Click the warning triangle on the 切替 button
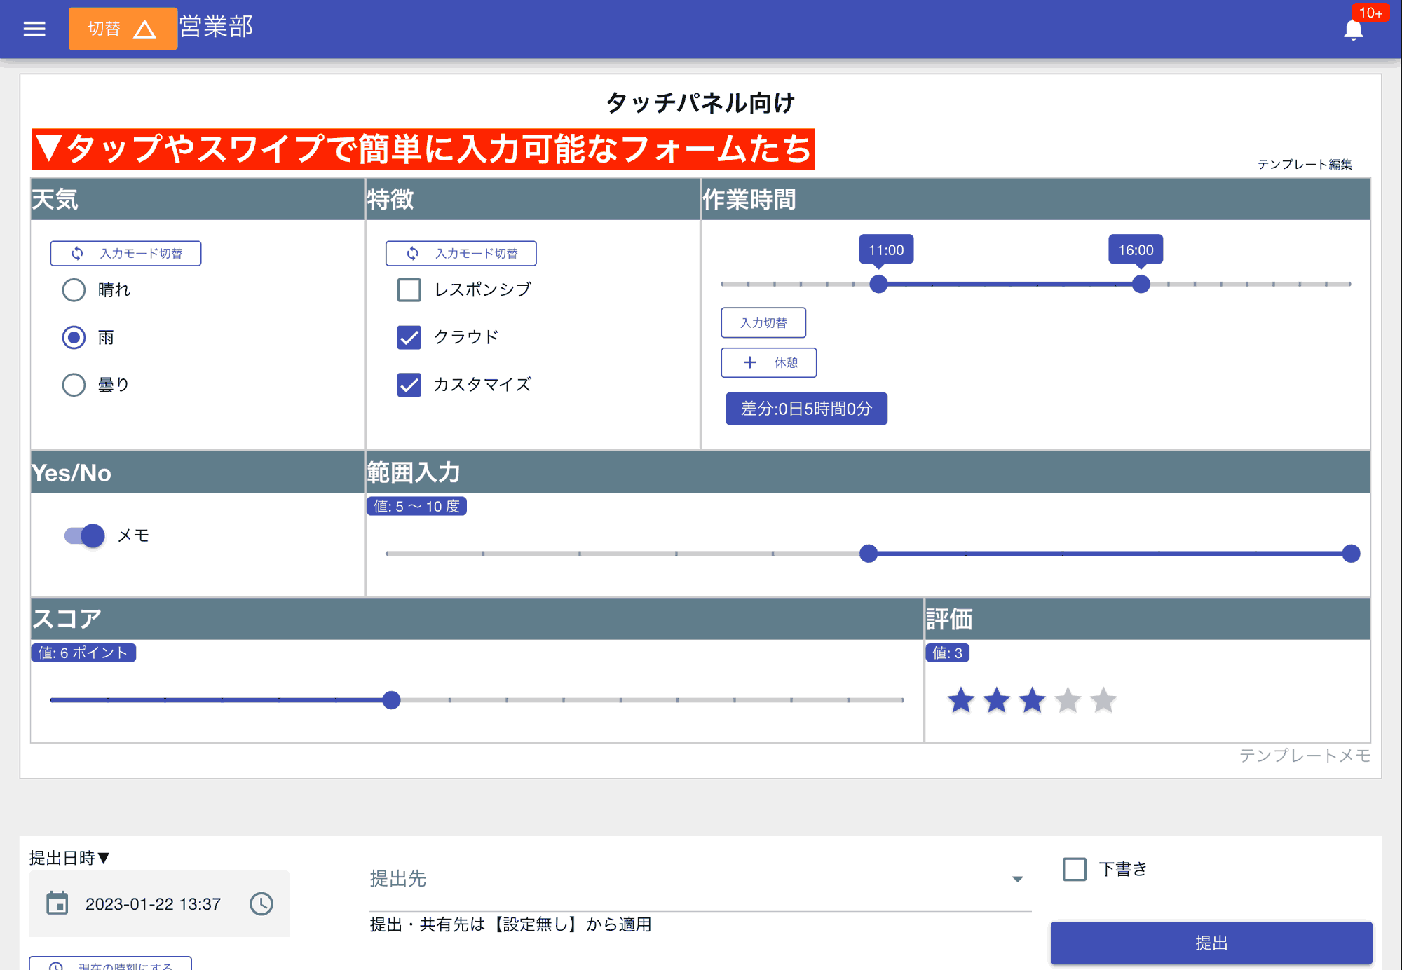Image resolution: width=1402 pixels, height=970 pixels. point(146,28)
